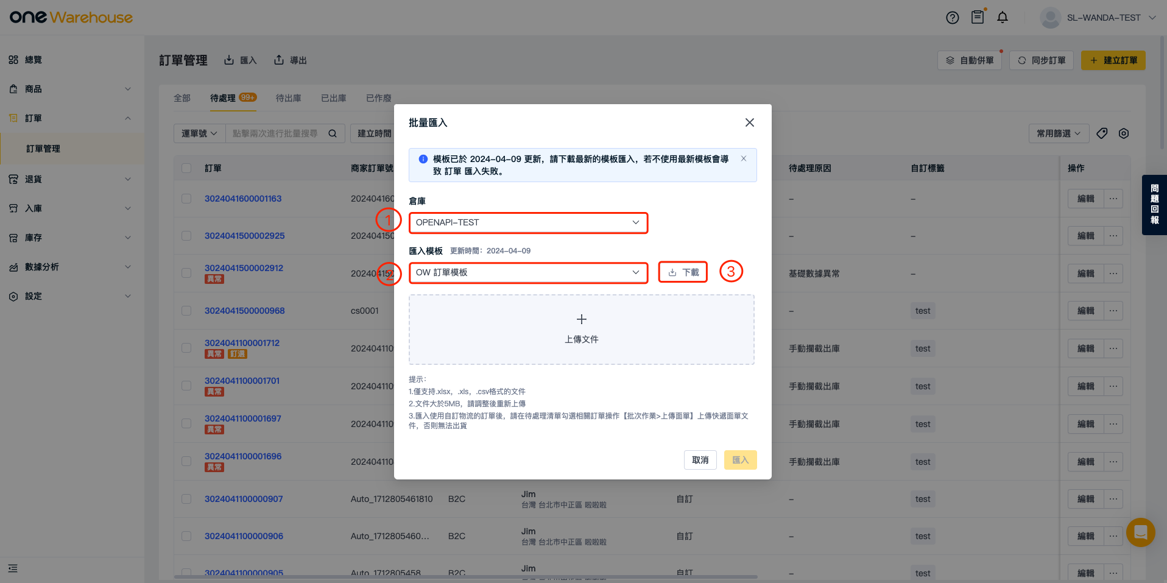Click the plus icon in upload area
This screenshot has width=1167, height=583.
(582, 319)
